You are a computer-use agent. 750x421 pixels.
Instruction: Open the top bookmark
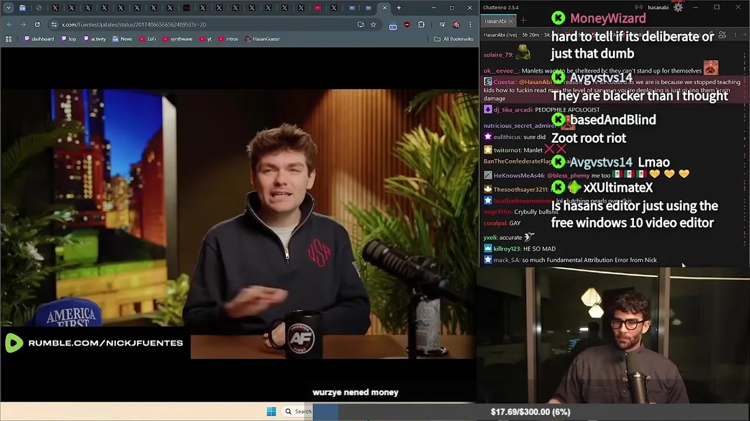pyautogui.click(x=68, y=39)
